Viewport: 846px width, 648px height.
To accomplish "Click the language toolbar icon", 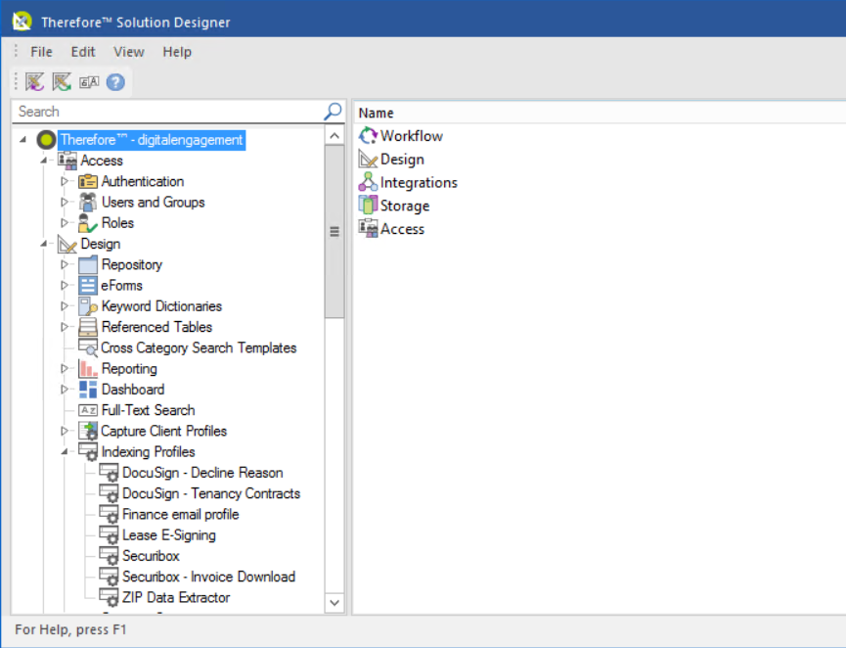I will point(89,82).
